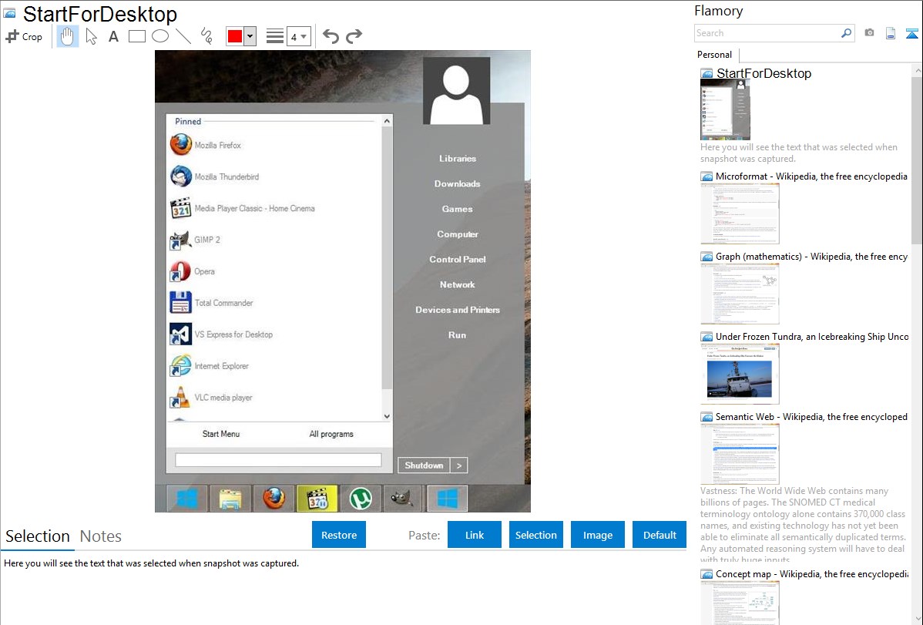Click the icon beside the Concept map title

[x=707, y=574]
